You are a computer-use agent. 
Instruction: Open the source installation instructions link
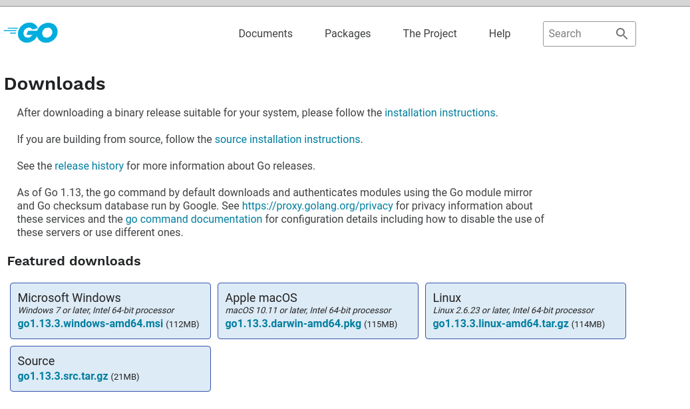[287, 139]
